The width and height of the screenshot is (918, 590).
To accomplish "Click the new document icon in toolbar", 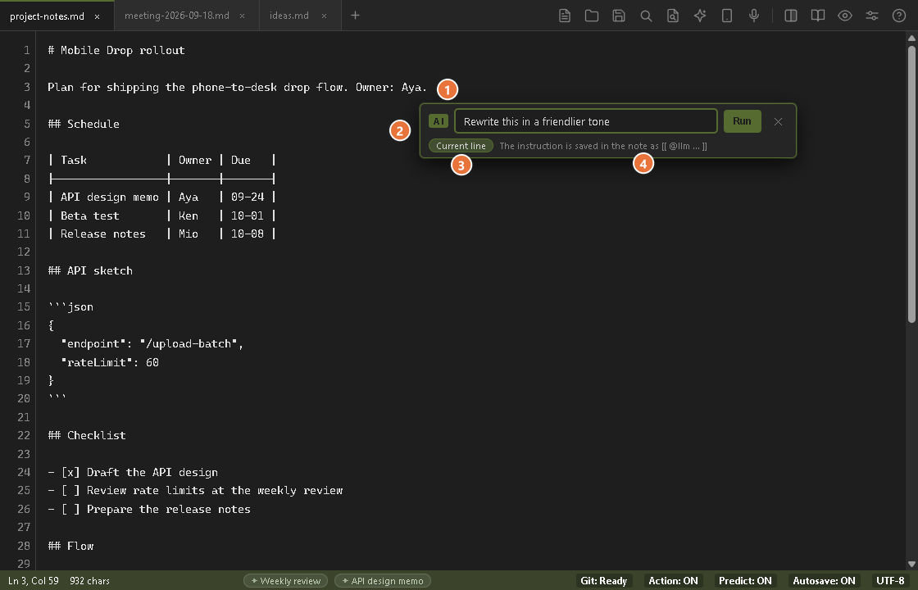I will pyautogui.click(x=565, y=16).
